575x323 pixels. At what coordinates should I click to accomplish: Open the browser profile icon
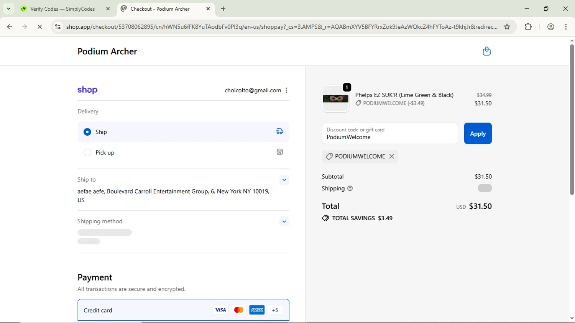pyautogui.click(x=551, y=27)
